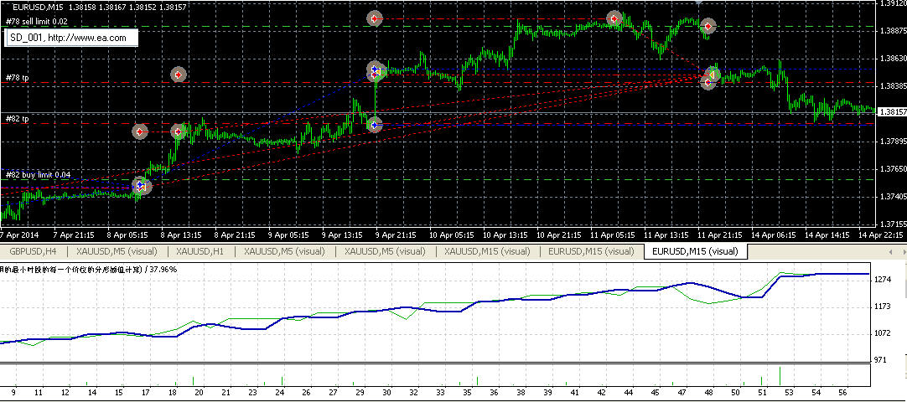Select the #82 buy limit 0.04 order label
The height and width of the screenshot is (402, 907).
[38, 174]
